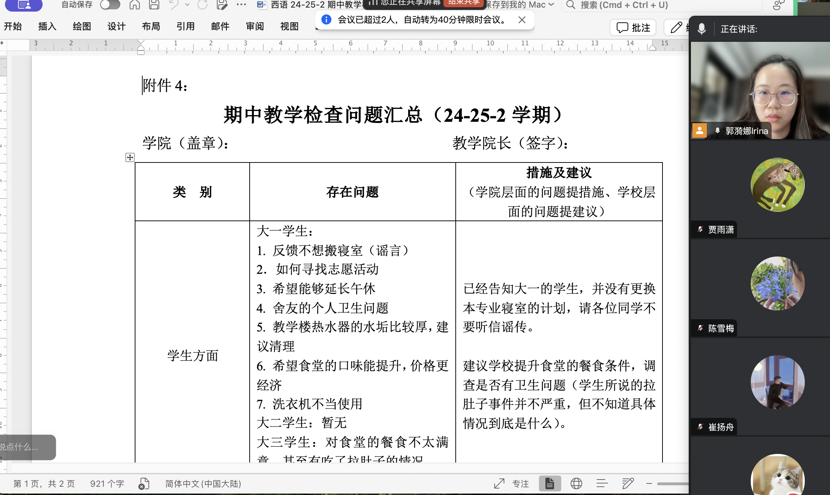This screenshot has height=495, width=830.
Task: Click the microphone icon in the speaking bar
Action: [701, 29]
